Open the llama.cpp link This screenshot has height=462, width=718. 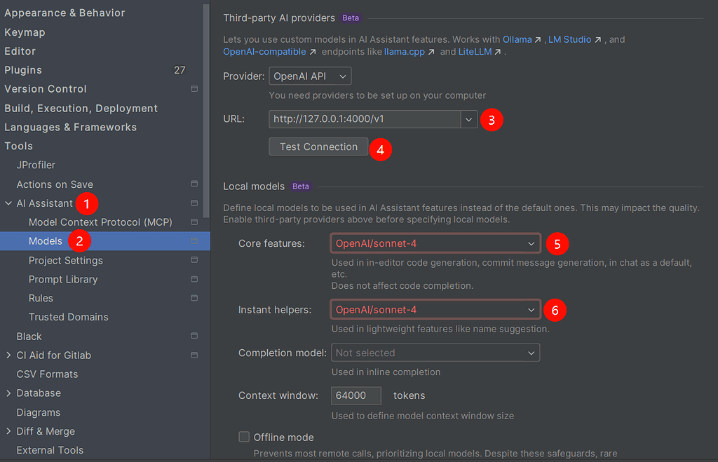[405, 52]
